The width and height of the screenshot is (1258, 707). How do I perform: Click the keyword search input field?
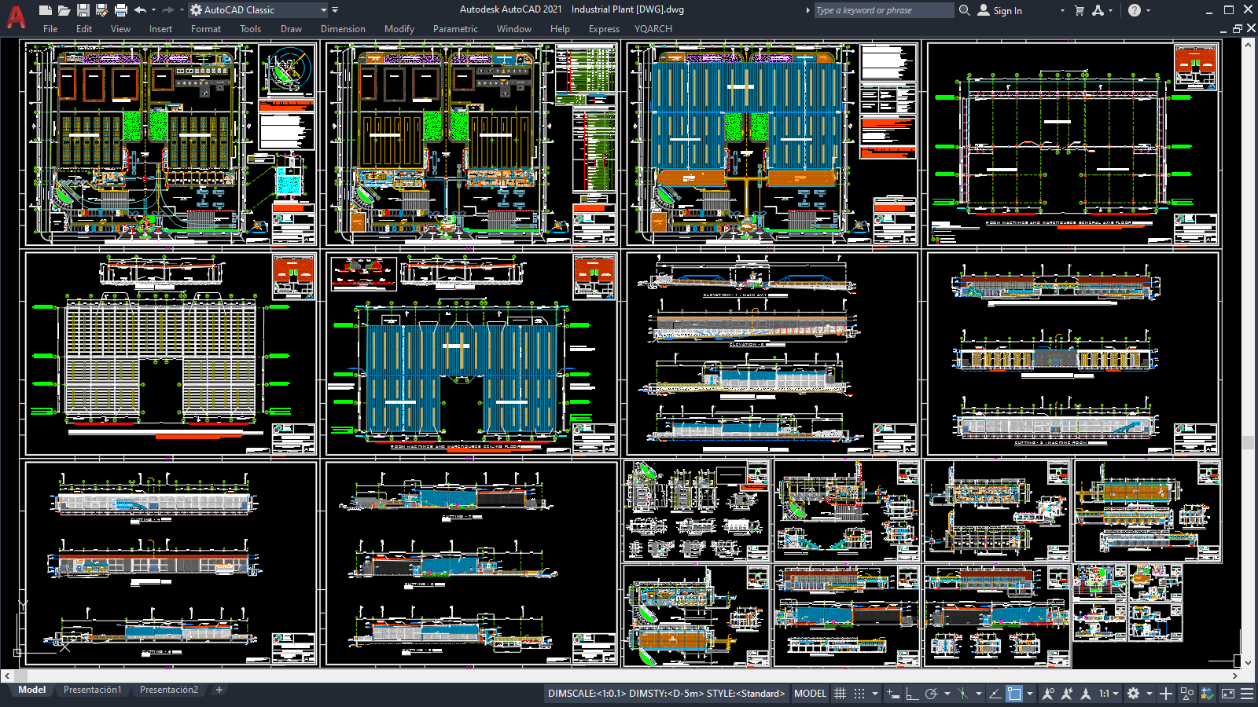[881, 10]
